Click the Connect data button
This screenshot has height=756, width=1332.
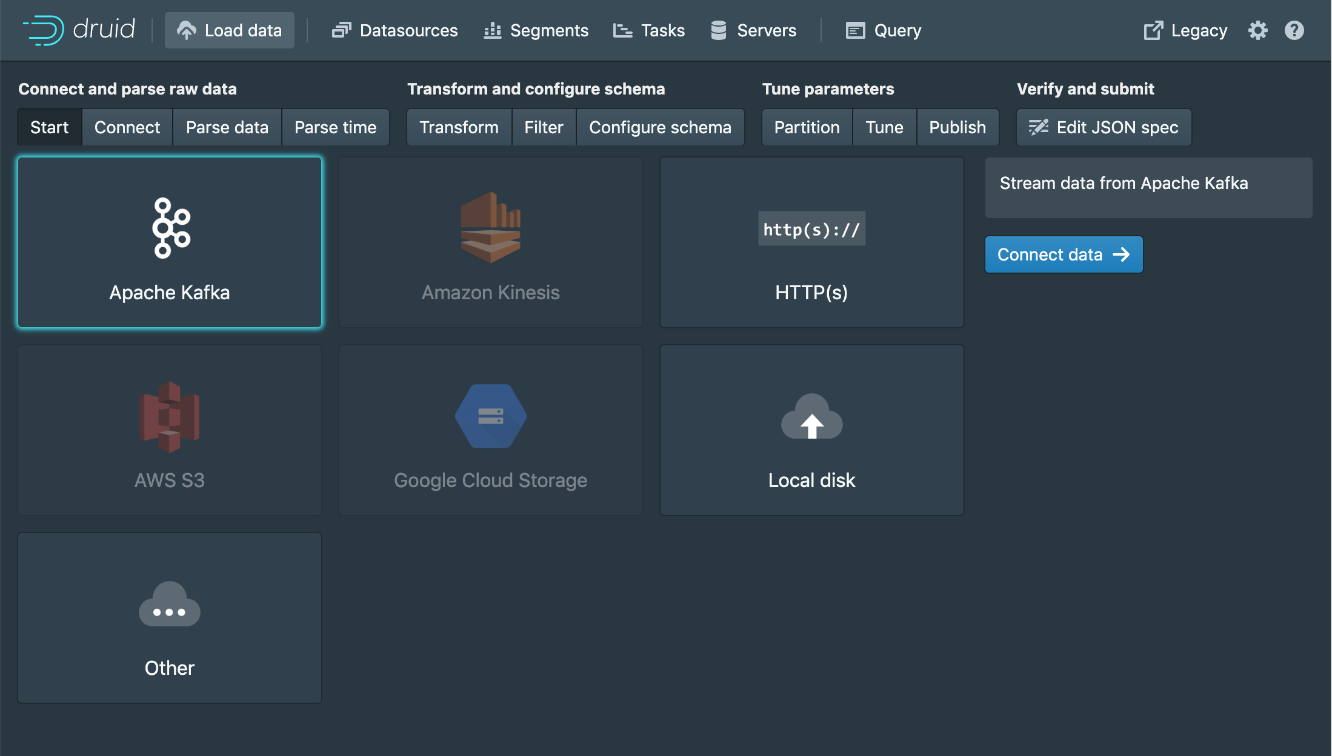pyautogui.click(x=1064, y=254)
